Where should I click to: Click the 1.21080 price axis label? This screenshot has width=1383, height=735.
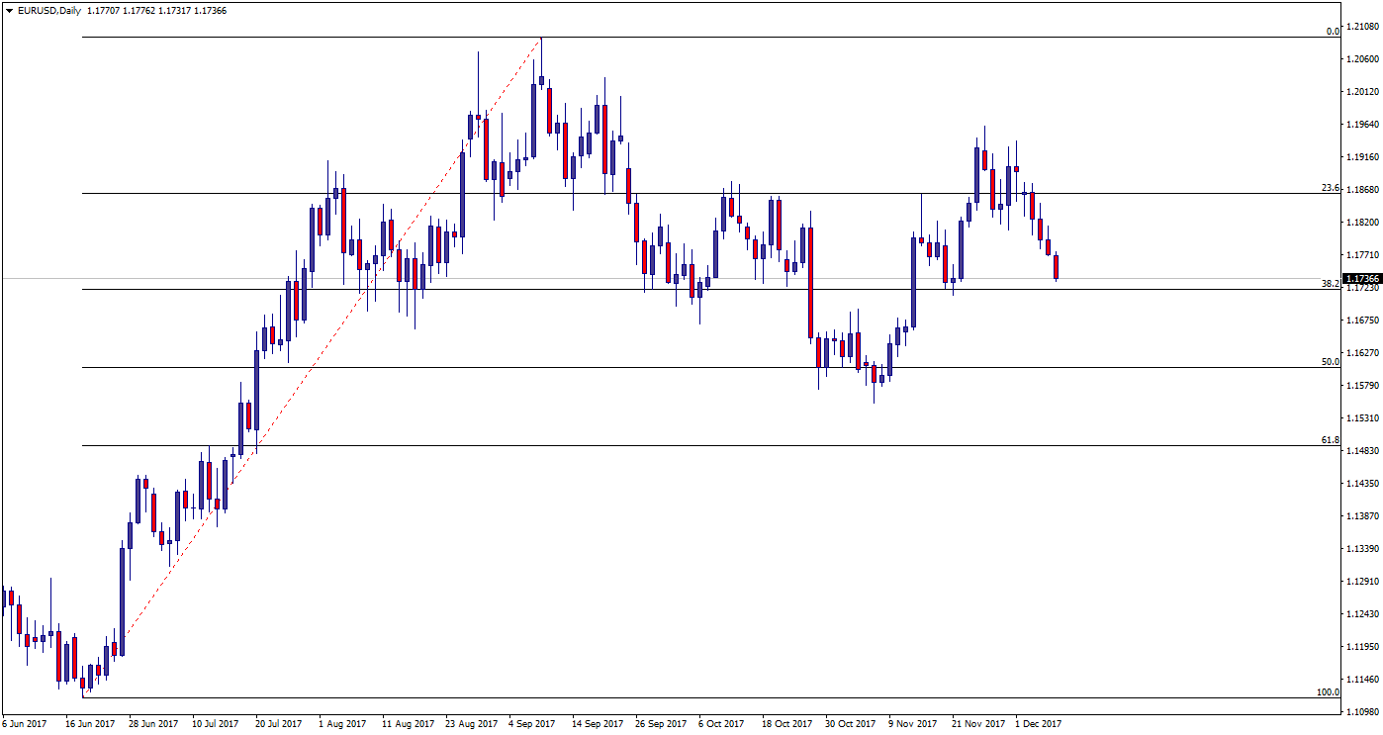pyautogui.click(x=1361, y=27)
